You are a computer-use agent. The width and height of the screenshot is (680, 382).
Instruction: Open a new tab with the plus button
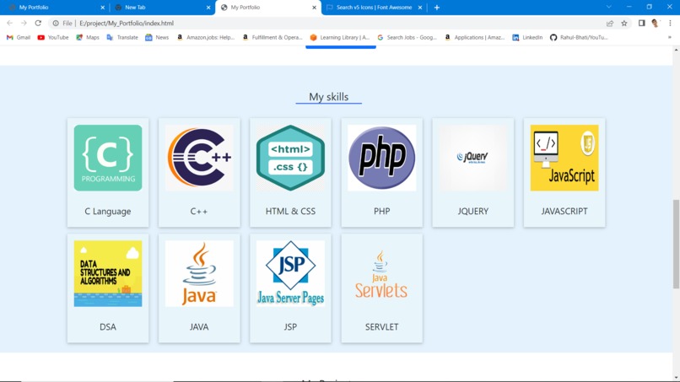click(437, 8)
